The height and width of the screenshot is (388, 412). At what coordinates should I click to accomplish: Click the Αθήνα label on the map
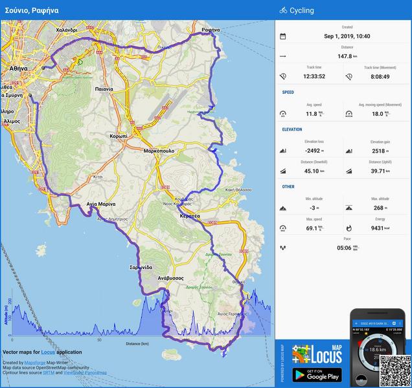(17, 67)
